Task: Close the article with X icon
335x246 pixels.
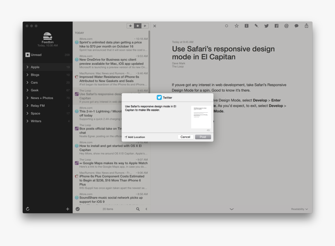Action: point(155,26)
